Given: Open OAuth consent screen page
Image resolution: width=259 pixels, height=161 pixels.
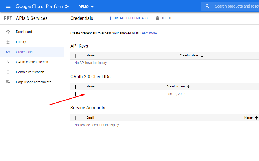Looking at the screenshot, I should pyautogui.click(x=32, y=62).
